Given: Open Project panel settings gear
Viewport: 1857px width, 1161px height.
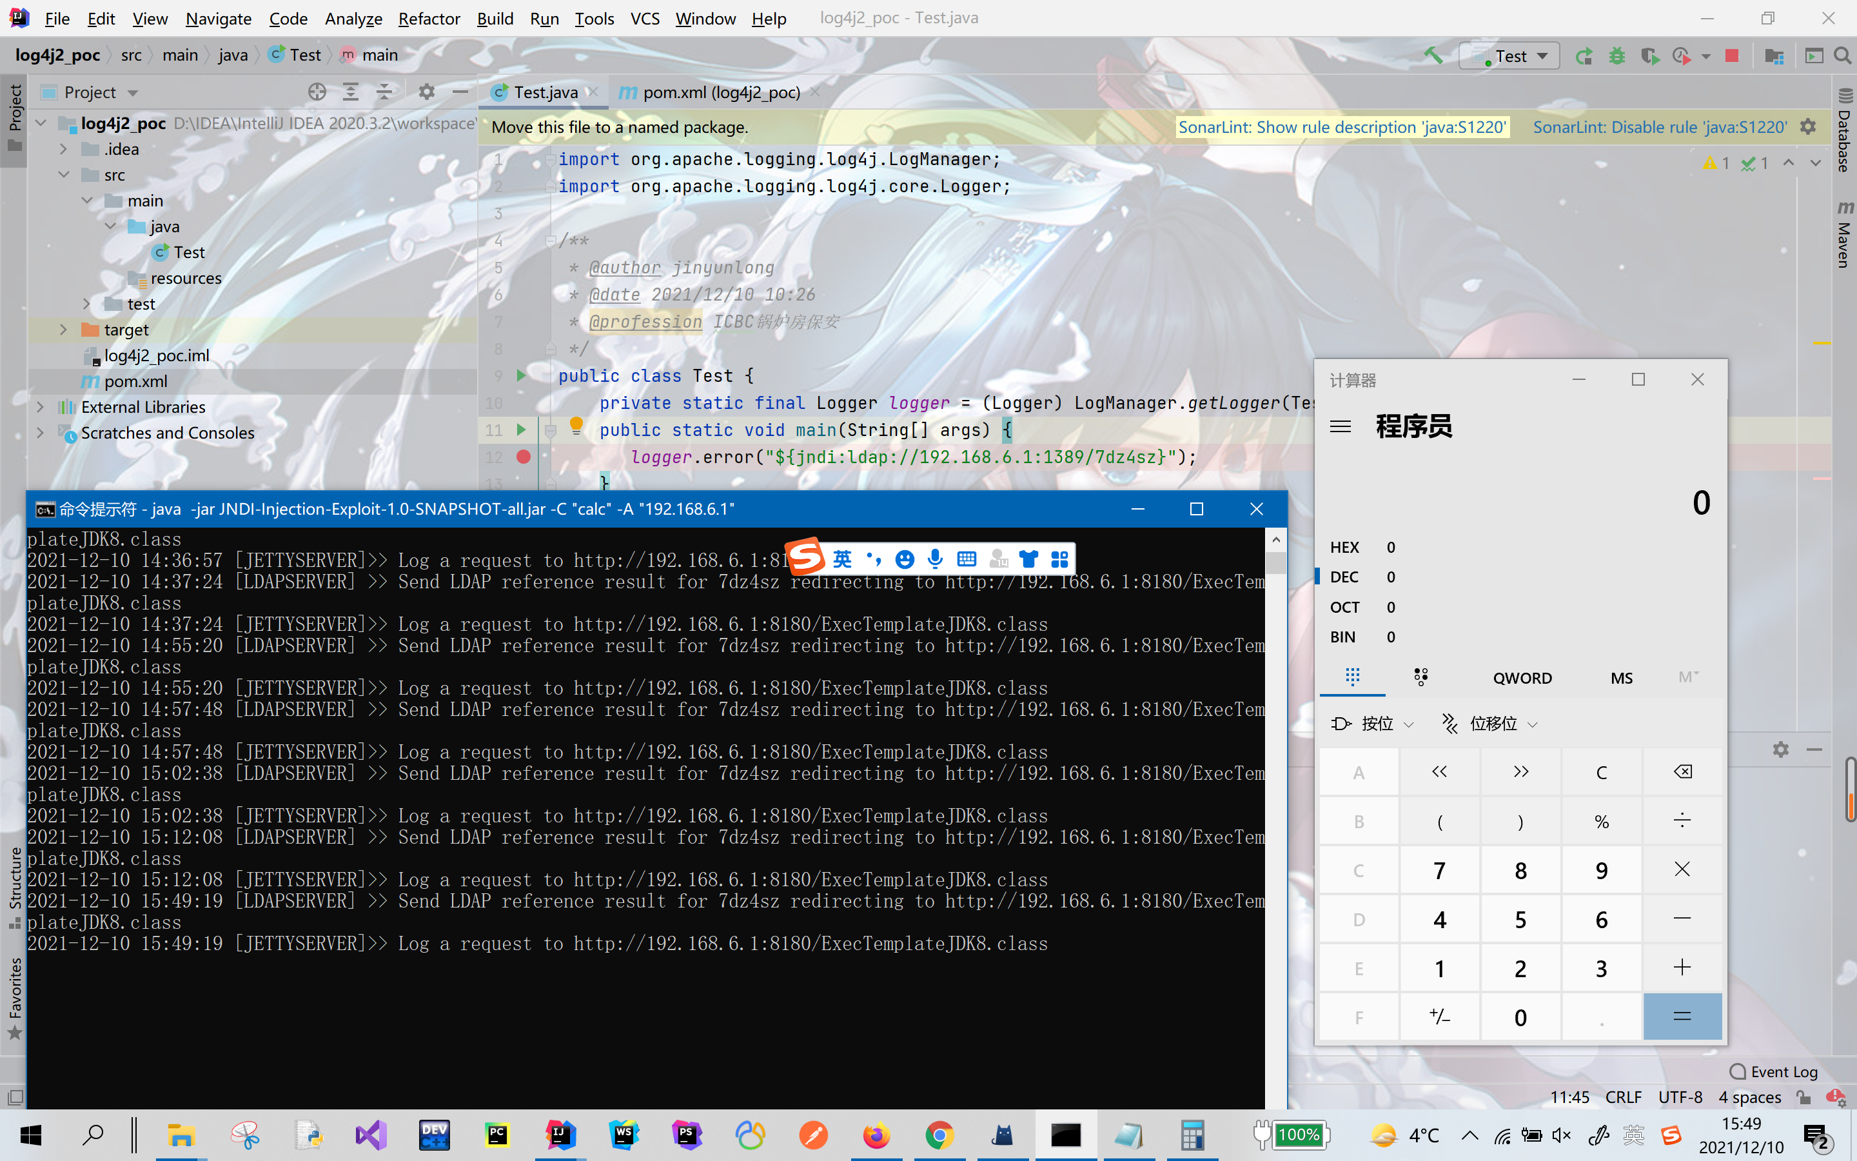Looking at the screenshot, I should click(x=427, y=92).
